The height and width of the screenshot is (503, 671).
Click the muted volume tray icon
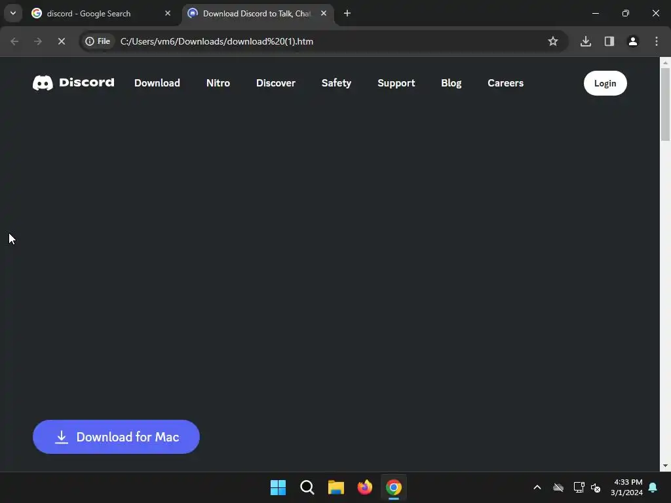(596, 487)
